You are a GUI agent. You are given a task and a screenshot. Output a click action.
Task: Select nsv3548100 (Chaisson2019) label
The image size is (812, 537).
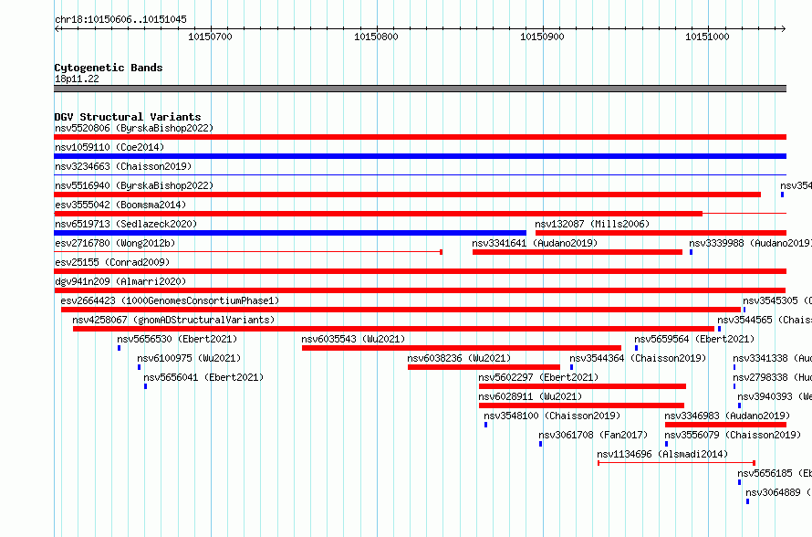tap(552, 416)
